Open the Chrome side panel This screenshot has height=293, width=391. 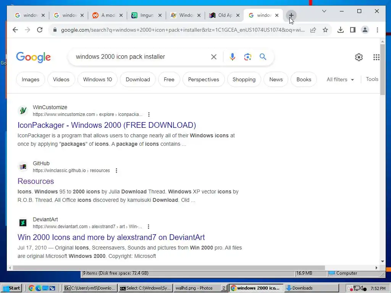[352, 30]
